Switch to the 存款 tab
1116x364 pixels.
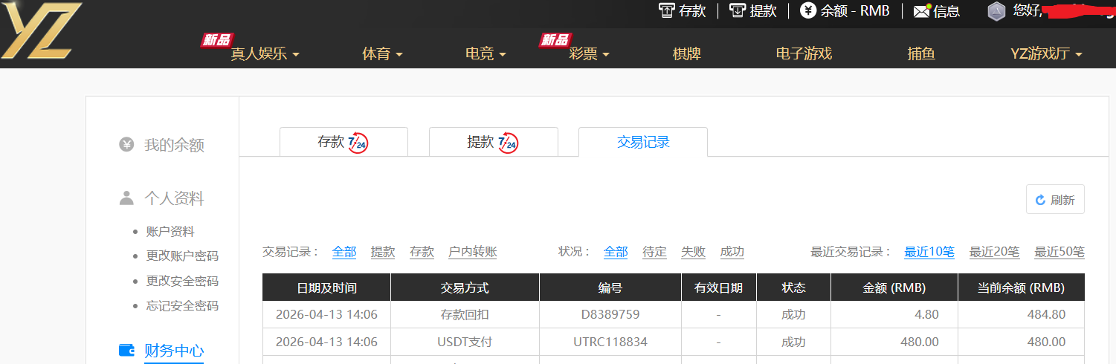click(x=343, y=142)
